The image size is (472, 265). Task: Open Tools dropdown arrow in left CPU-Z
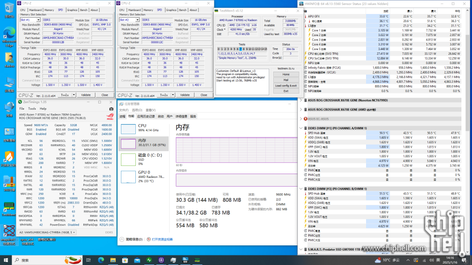[x=74, y=95]
